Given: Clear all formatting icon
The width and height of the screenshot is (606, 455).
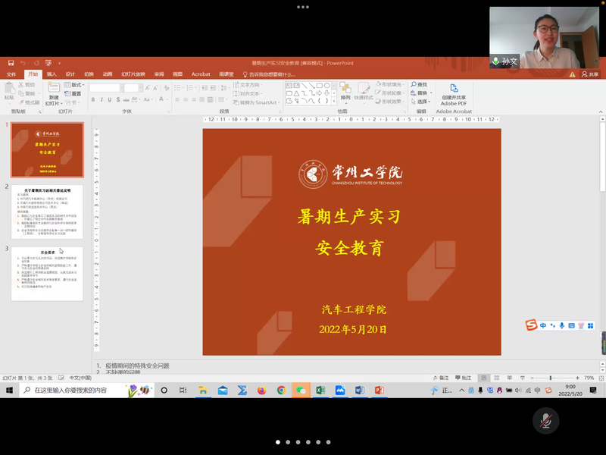Looking at the screenshot, I should (x=167, y=88).
